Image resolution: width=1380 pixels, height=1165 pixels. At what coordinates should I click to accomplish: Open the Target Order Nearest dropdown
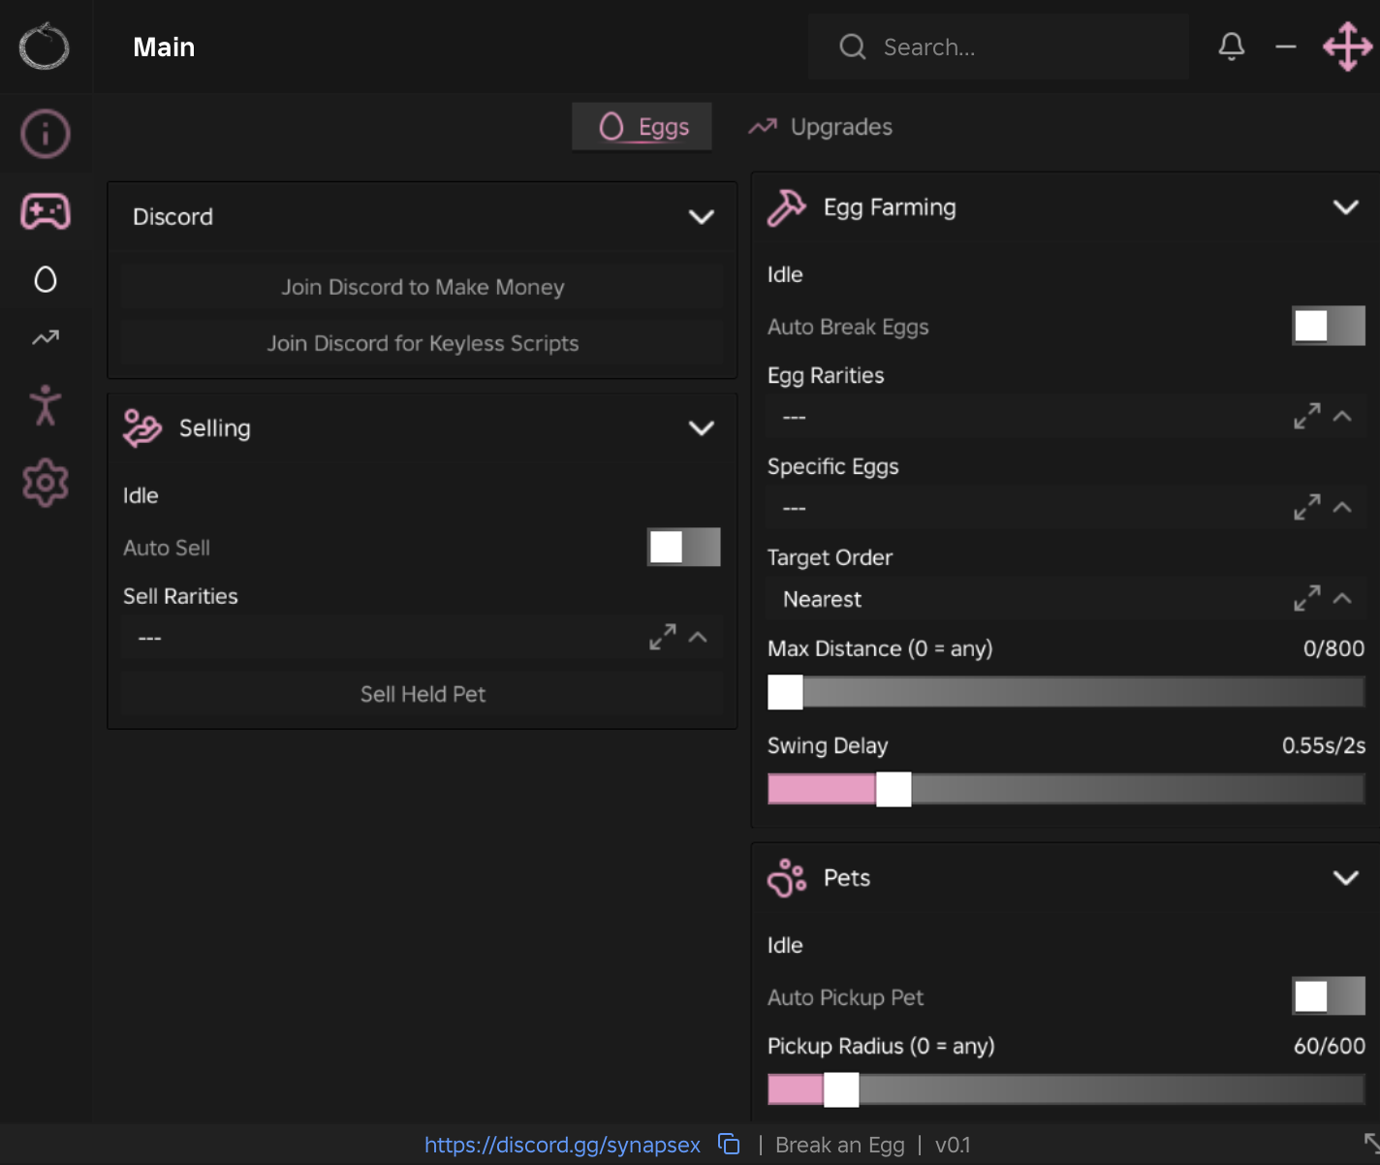point(1066,599)
